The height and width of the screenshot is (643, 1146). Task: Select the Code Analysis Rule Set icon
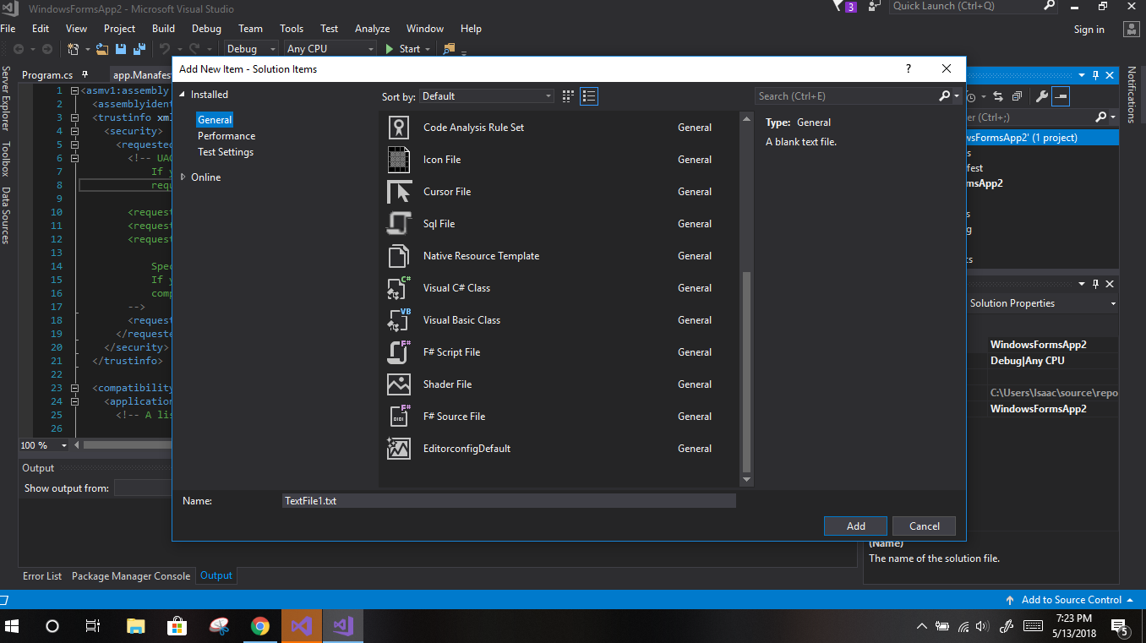click(399, 128)
